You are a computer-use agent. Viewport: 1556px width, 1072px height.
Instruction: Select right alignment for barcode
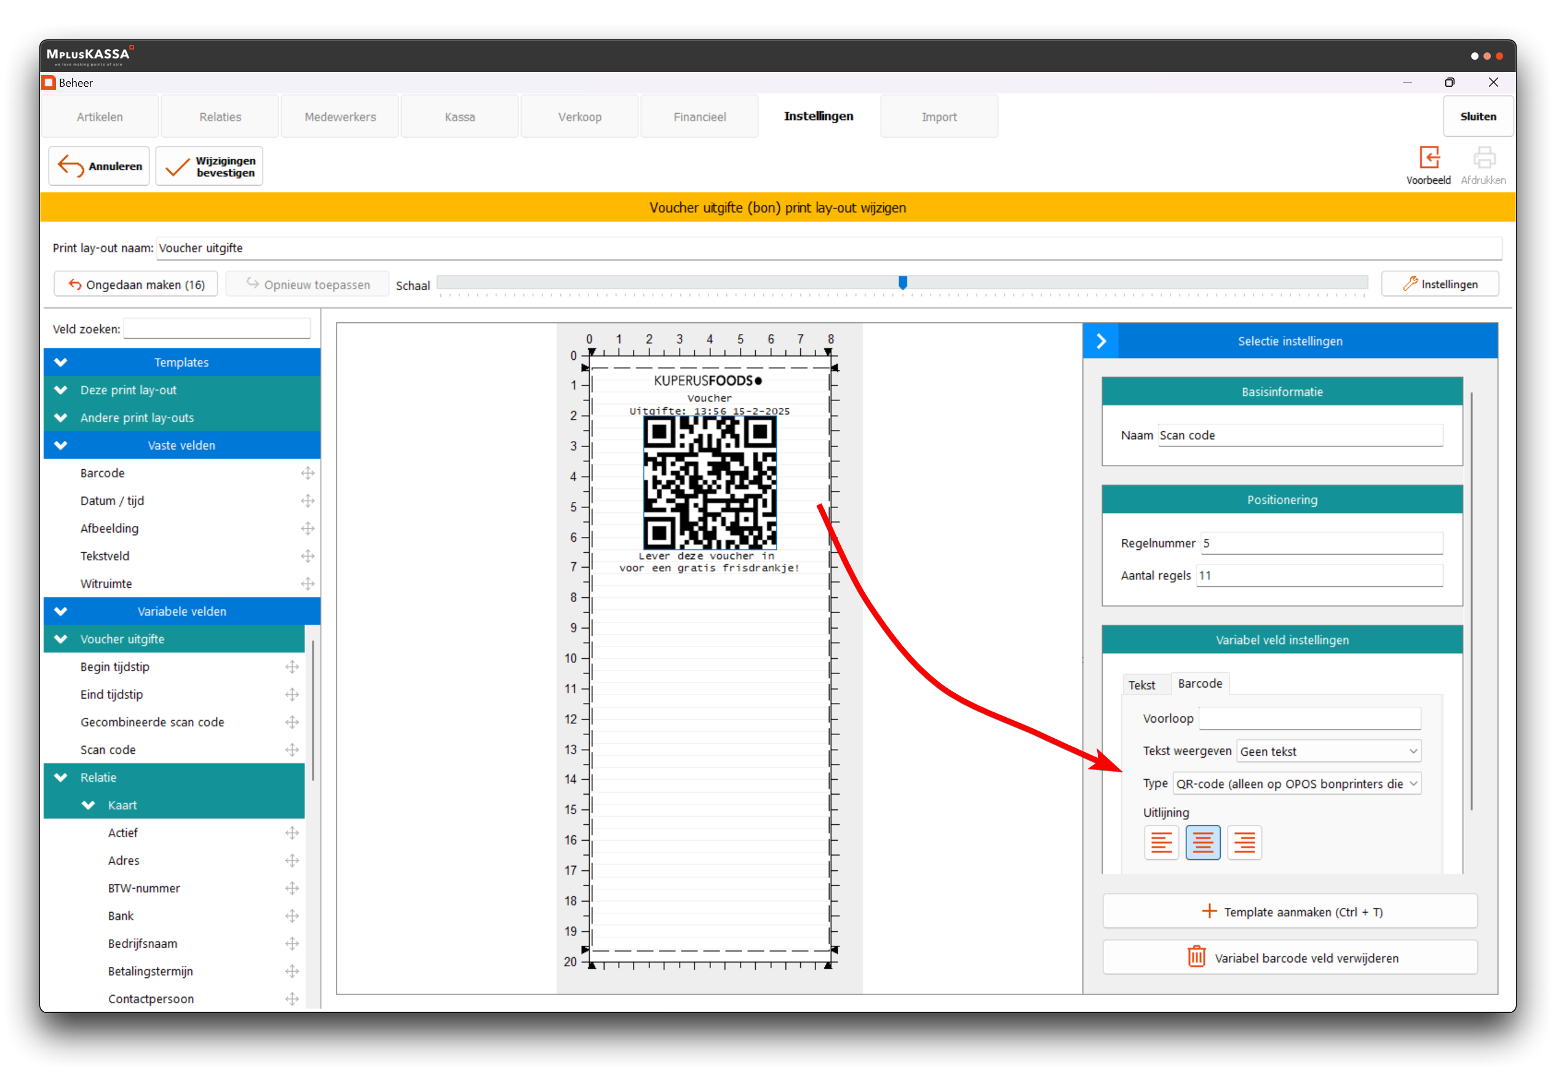point(1244,843)
